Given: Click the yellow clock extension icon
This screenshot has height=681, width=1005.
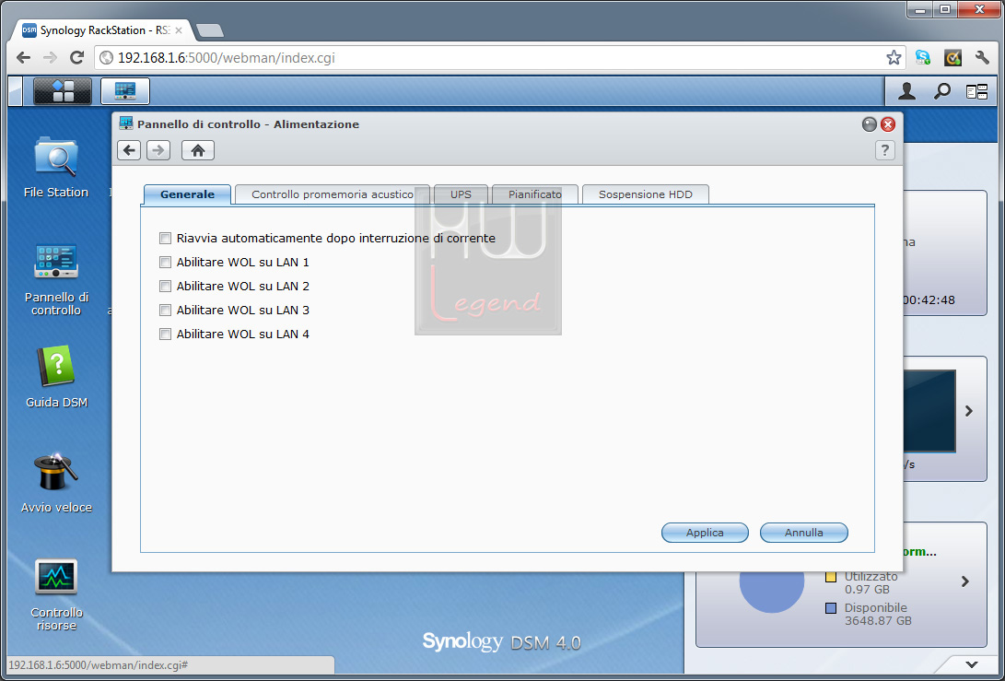Looking at the screenshot, I should 952,58.
